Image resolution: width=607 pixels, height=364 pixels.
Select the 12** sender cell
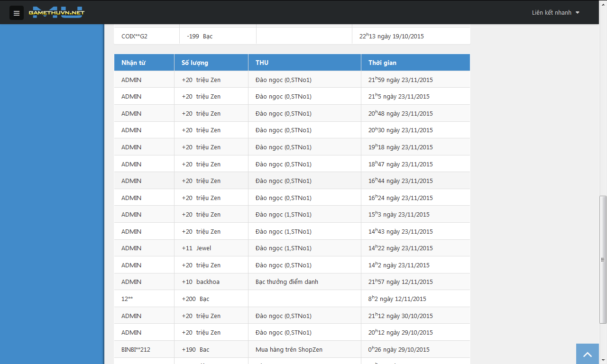(144, 299)
